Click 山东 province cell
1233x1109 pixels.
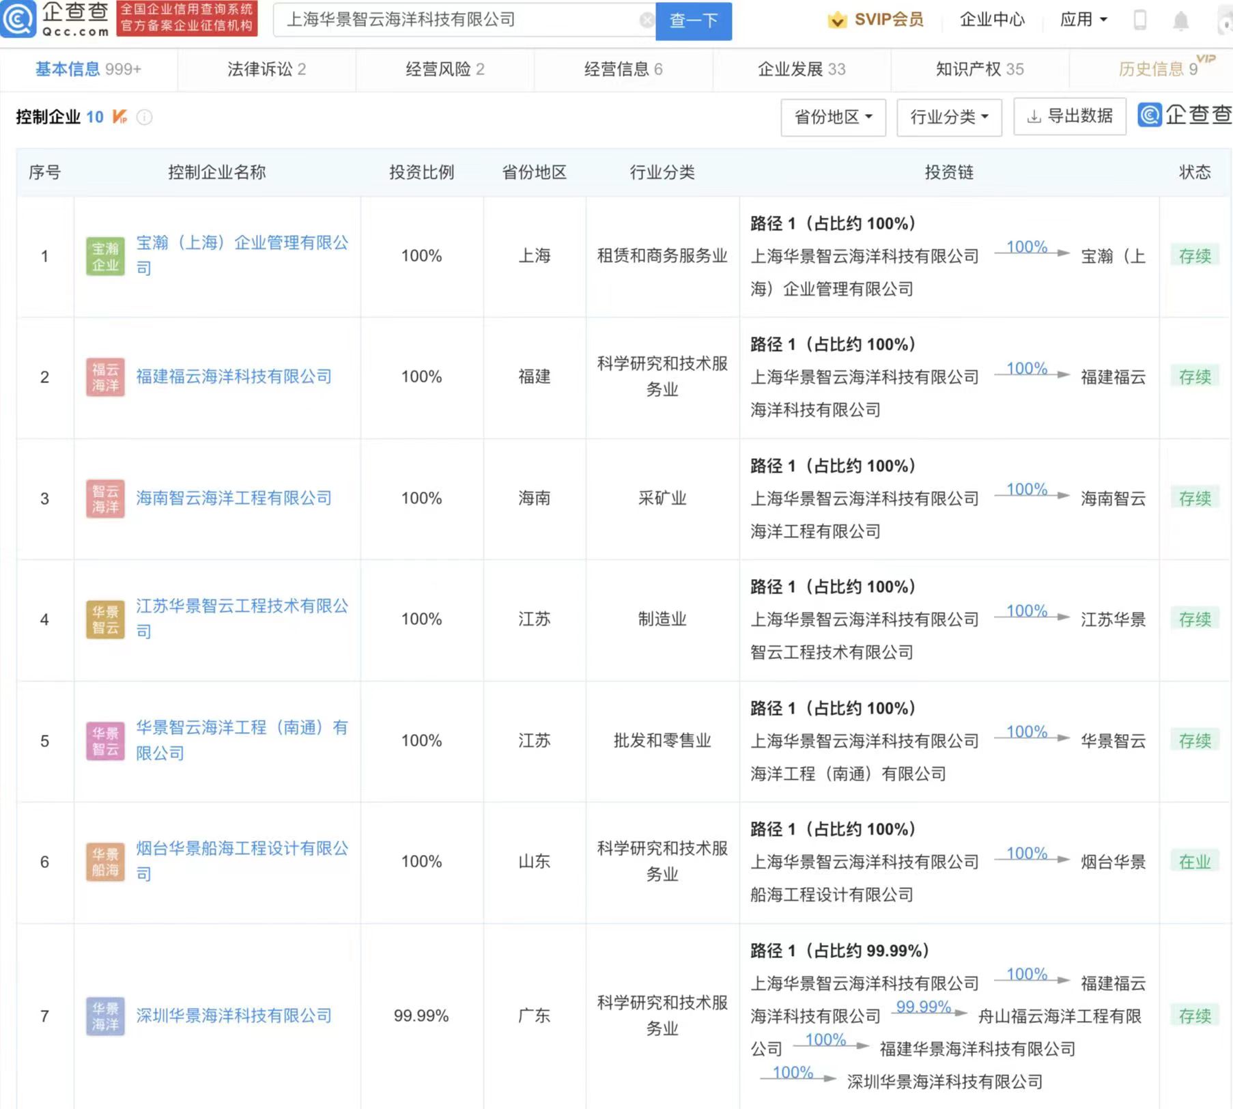(x=534, y=862)
